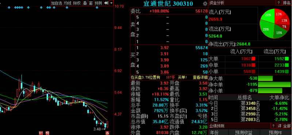Click the last blue diamond marker atop chart
The width and height of the screenshot is (292, 135).
(97, 7)
